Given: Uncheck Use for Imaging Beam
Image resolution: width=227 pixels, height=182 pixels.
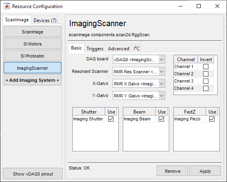Looking at the screenshot, I should (x=161, y=119).
